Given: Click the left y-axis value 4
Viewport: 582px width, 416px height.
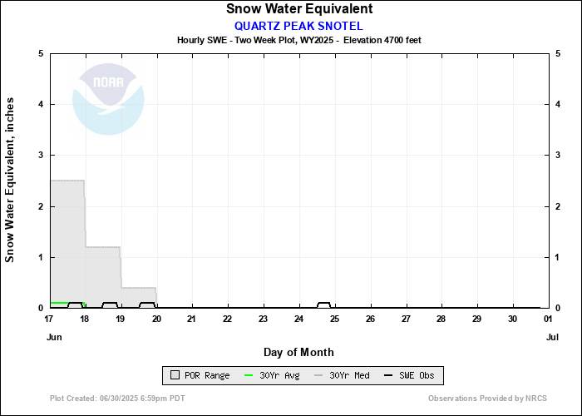Looking at the screenshot, I should pos(41,104).
